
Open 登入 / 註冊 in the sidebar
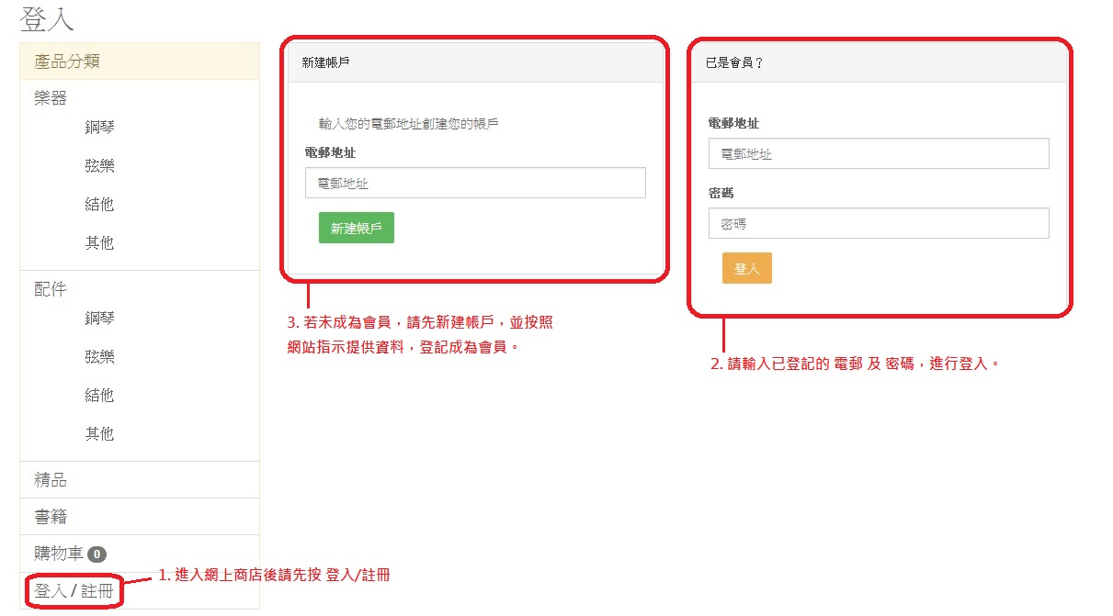pos(74,591)
